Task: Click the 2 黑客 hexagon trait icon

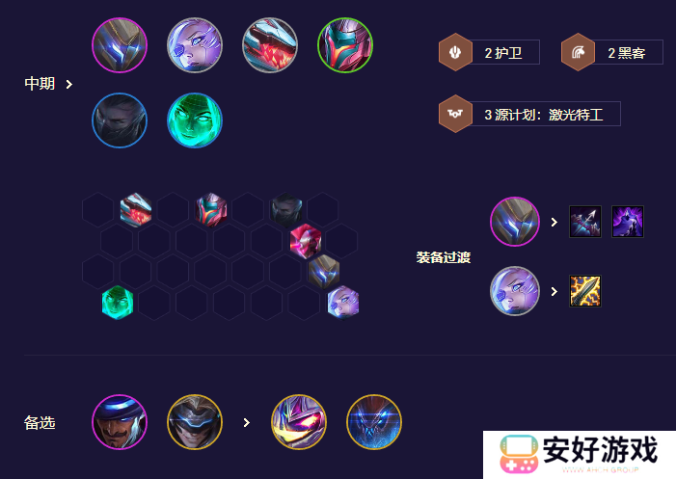Action: pos(578,52)
